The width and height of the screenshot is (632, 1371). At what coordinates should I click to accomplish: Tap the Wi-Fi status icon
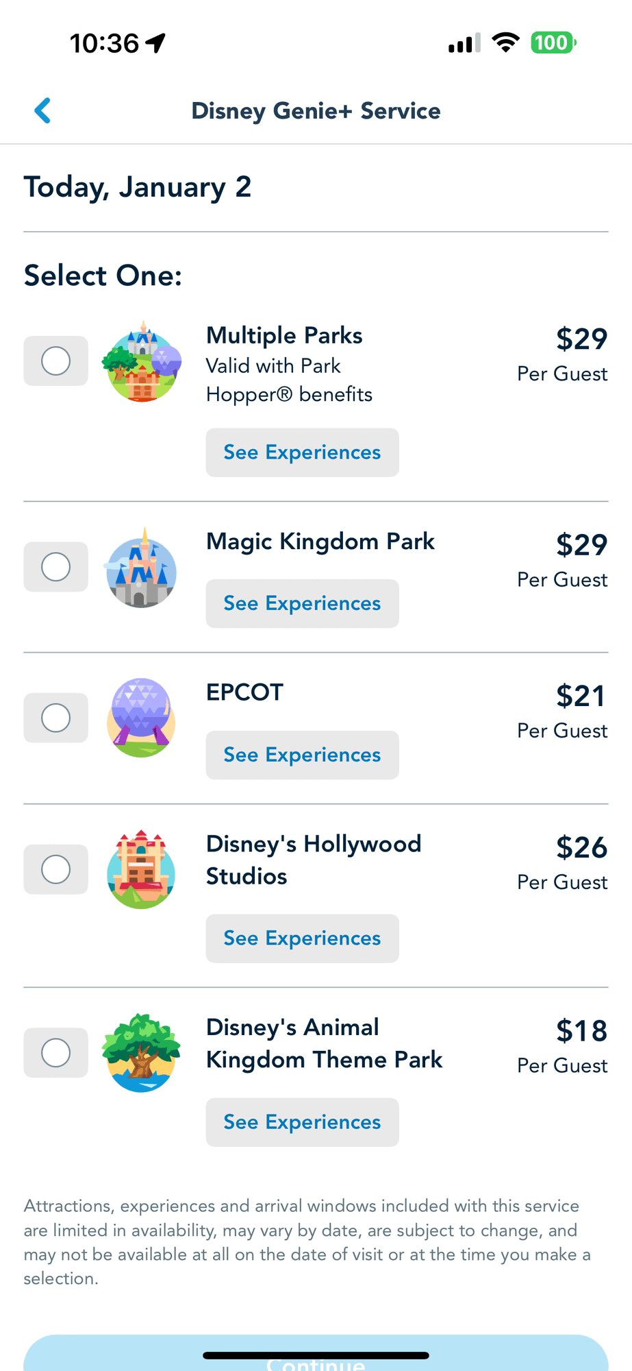point(506,43)
